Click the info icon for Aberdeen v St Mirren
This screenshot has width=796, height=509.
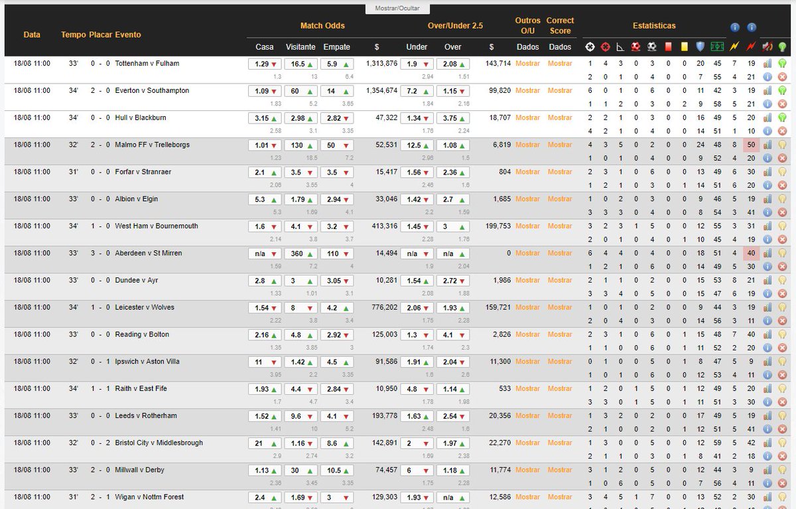coord(767,267)
